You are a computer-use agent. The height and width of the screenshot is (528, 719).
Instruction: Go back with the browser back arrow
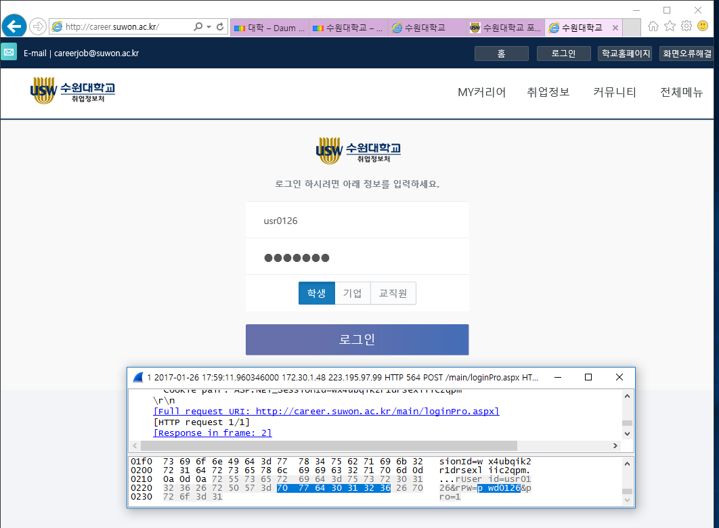click(x=14, y=26)
